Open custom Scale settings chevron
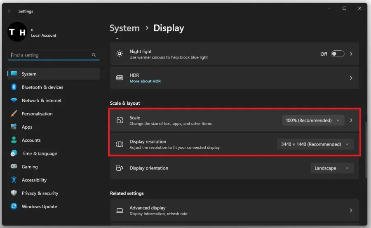This screenshot has height=228, width=371. point(351,120)
